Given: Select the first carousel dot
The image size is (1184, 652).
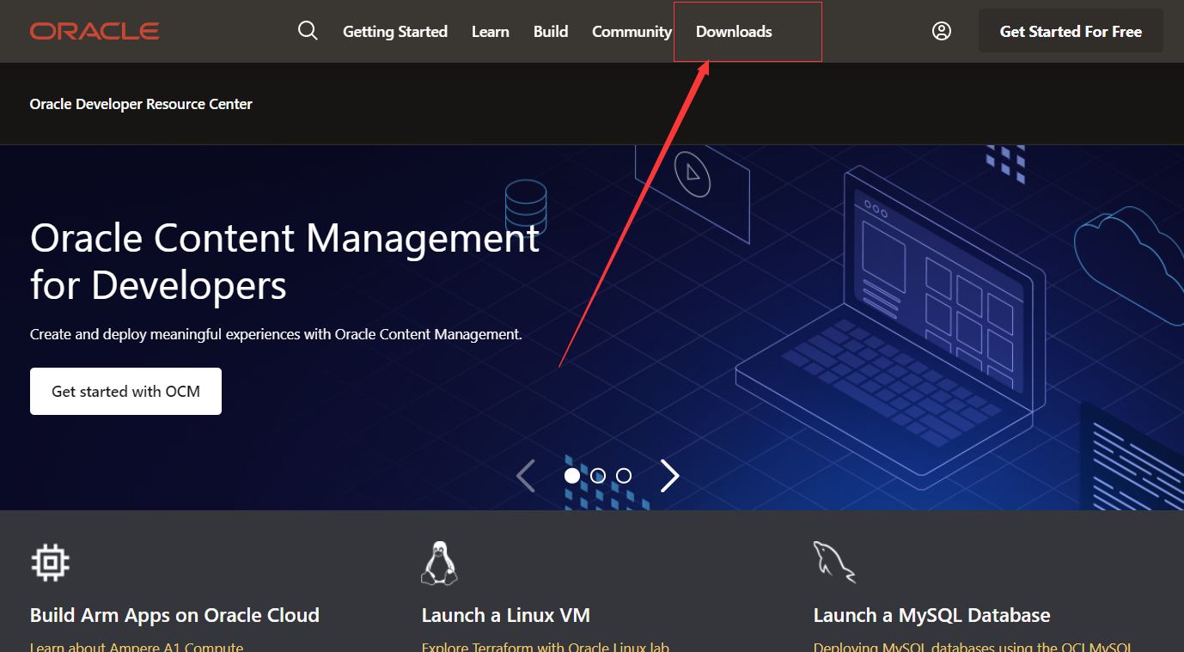Looking at the screenshot, I should (572, 475).
